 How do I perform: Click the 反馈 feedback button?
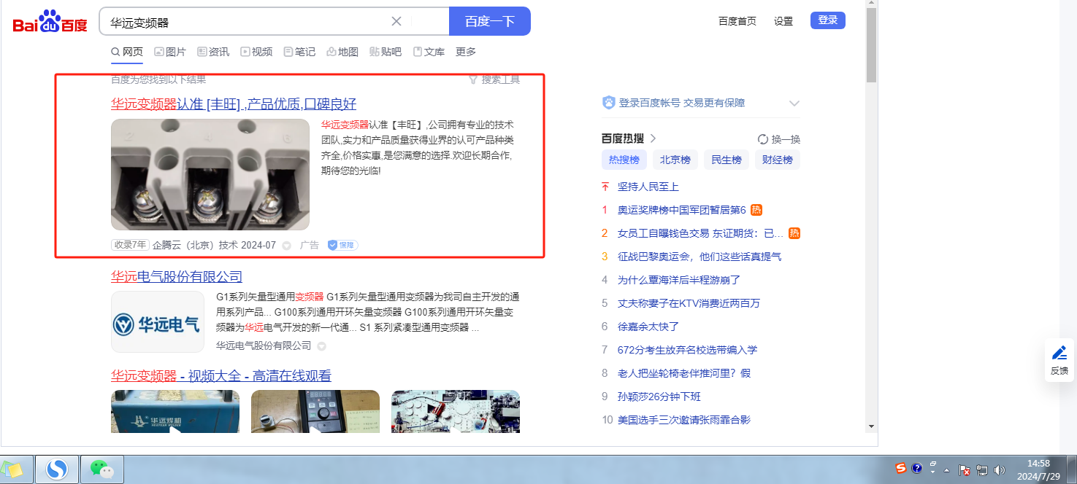(1059, 360)
